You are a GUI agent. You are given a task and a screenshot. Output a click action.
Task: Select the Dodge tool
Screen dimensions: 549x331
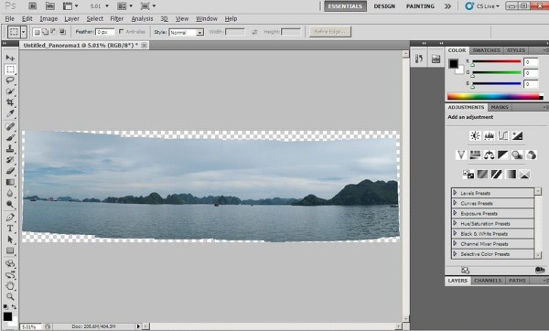tap(10, 205)
